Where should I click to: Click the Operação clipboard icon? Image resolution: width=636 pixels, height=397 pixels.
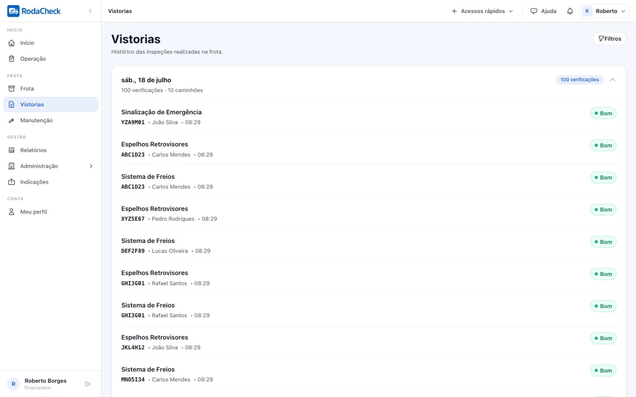click(x=12, y=59)
